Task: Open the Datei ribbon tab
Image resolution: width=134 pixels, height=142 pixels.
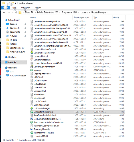Action: pos(5,8)
